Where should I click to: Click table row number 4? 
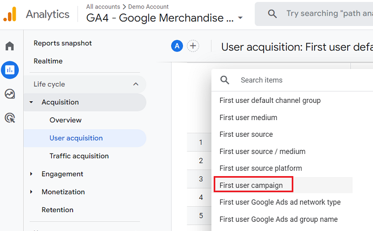201,197
